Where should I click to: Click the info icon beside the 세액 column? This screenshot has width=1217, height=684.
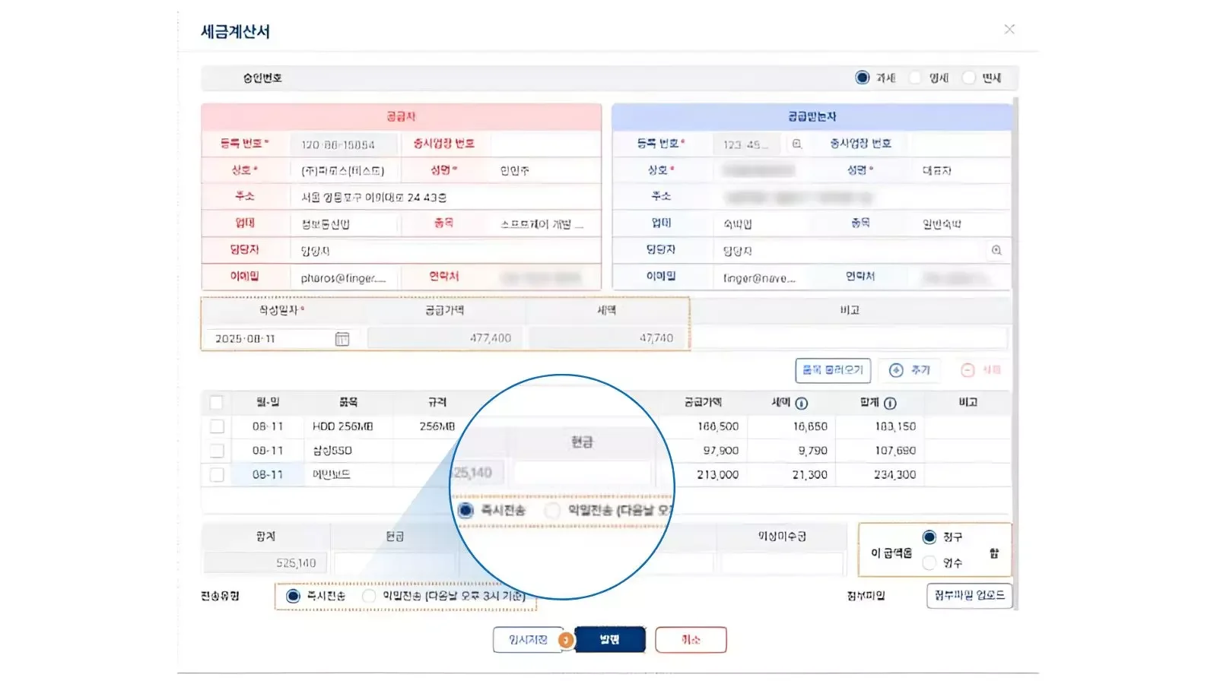coord(799,403)
